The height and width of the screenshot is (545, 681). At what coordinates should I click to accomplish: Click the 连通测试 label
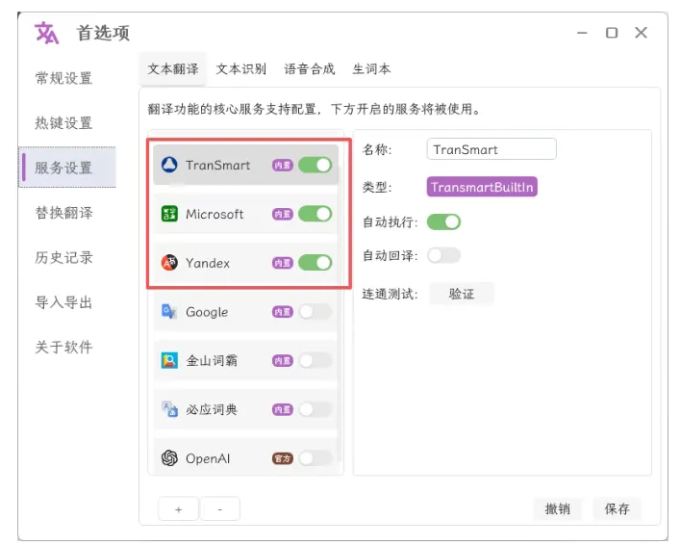coord(390,295)
